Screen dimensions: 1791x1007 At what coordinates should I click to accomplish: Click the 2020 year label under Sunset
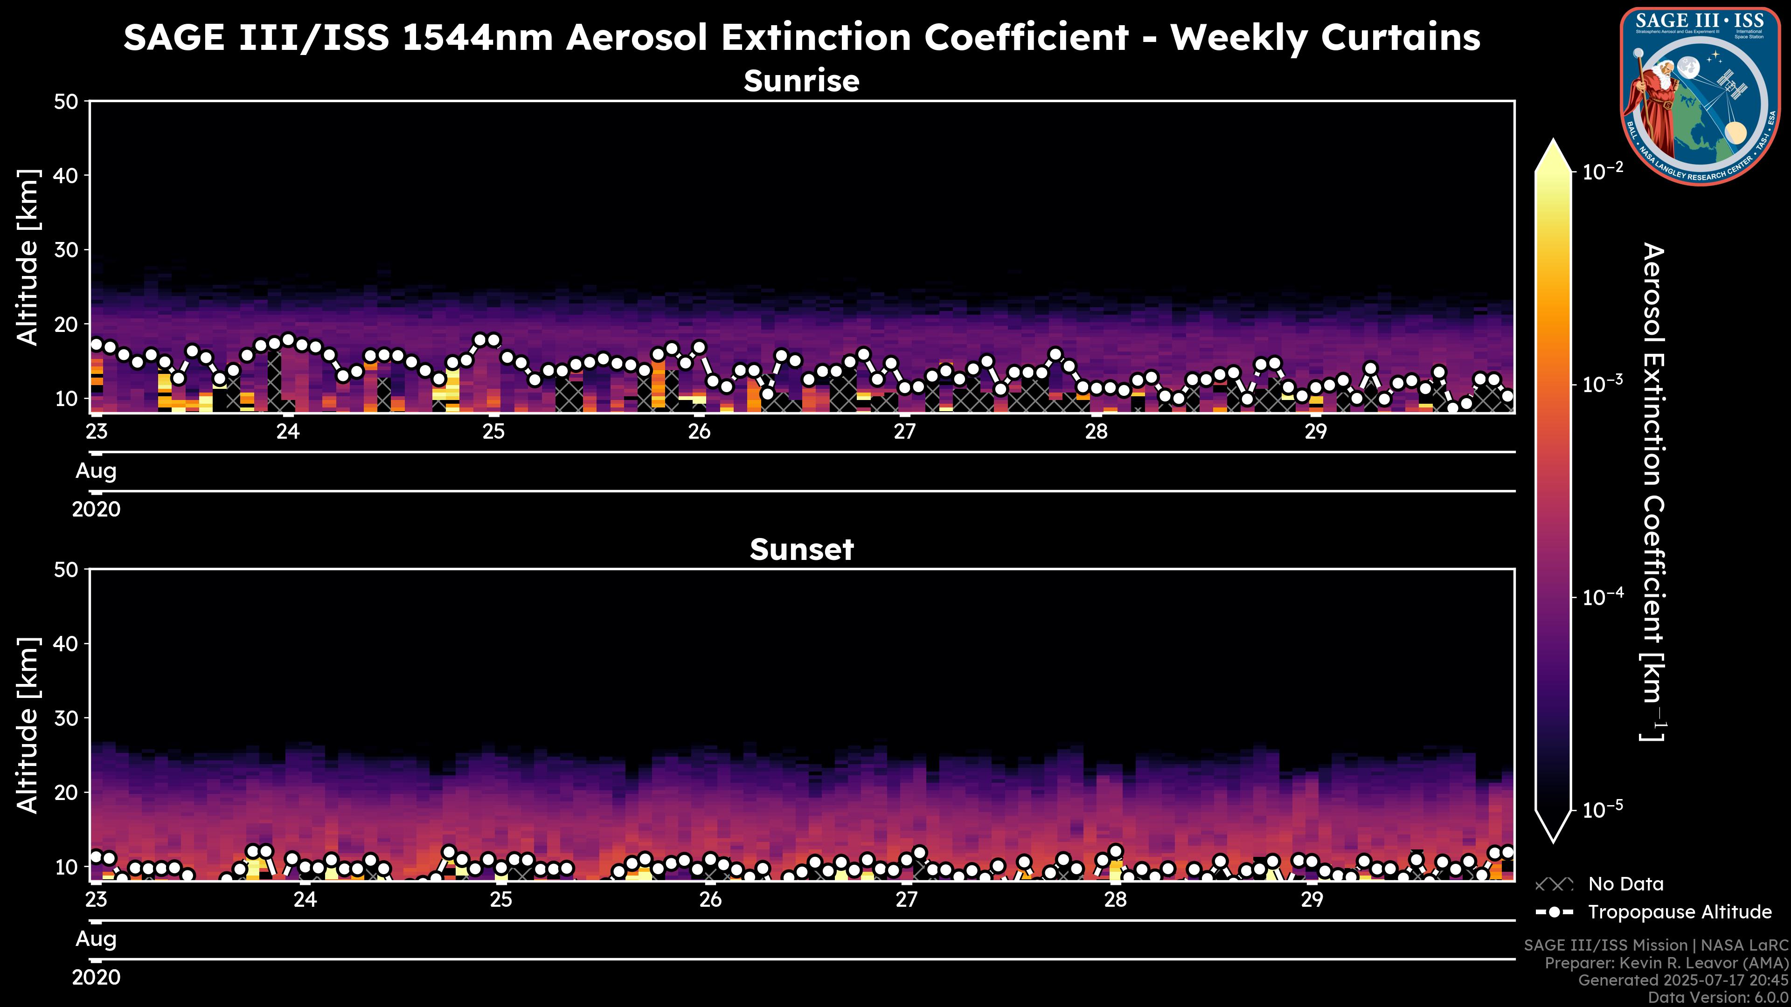96,978
